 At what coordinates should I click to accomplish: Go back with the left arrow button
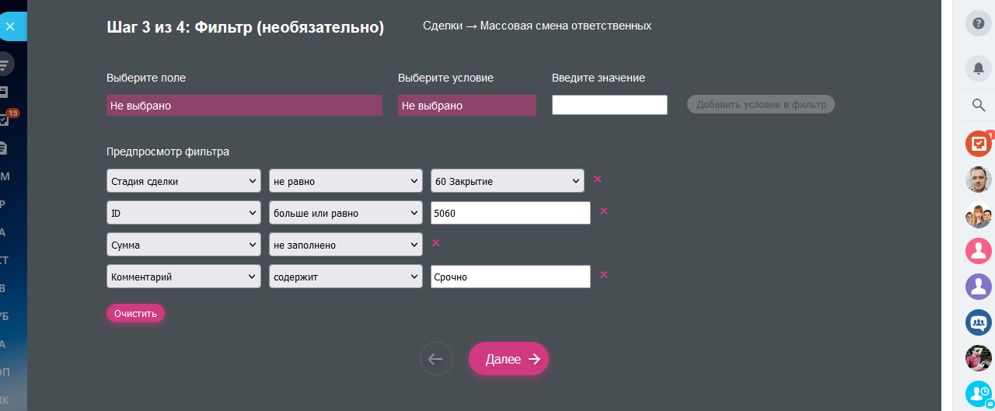click(x=436, y=359)
